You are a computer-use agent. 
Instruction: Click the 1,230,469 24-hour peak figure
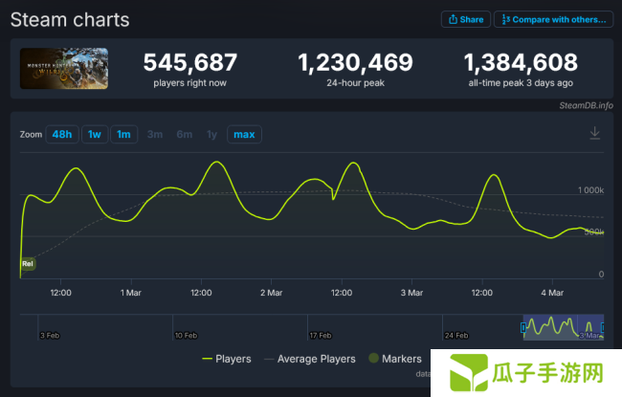click(355, 62)
